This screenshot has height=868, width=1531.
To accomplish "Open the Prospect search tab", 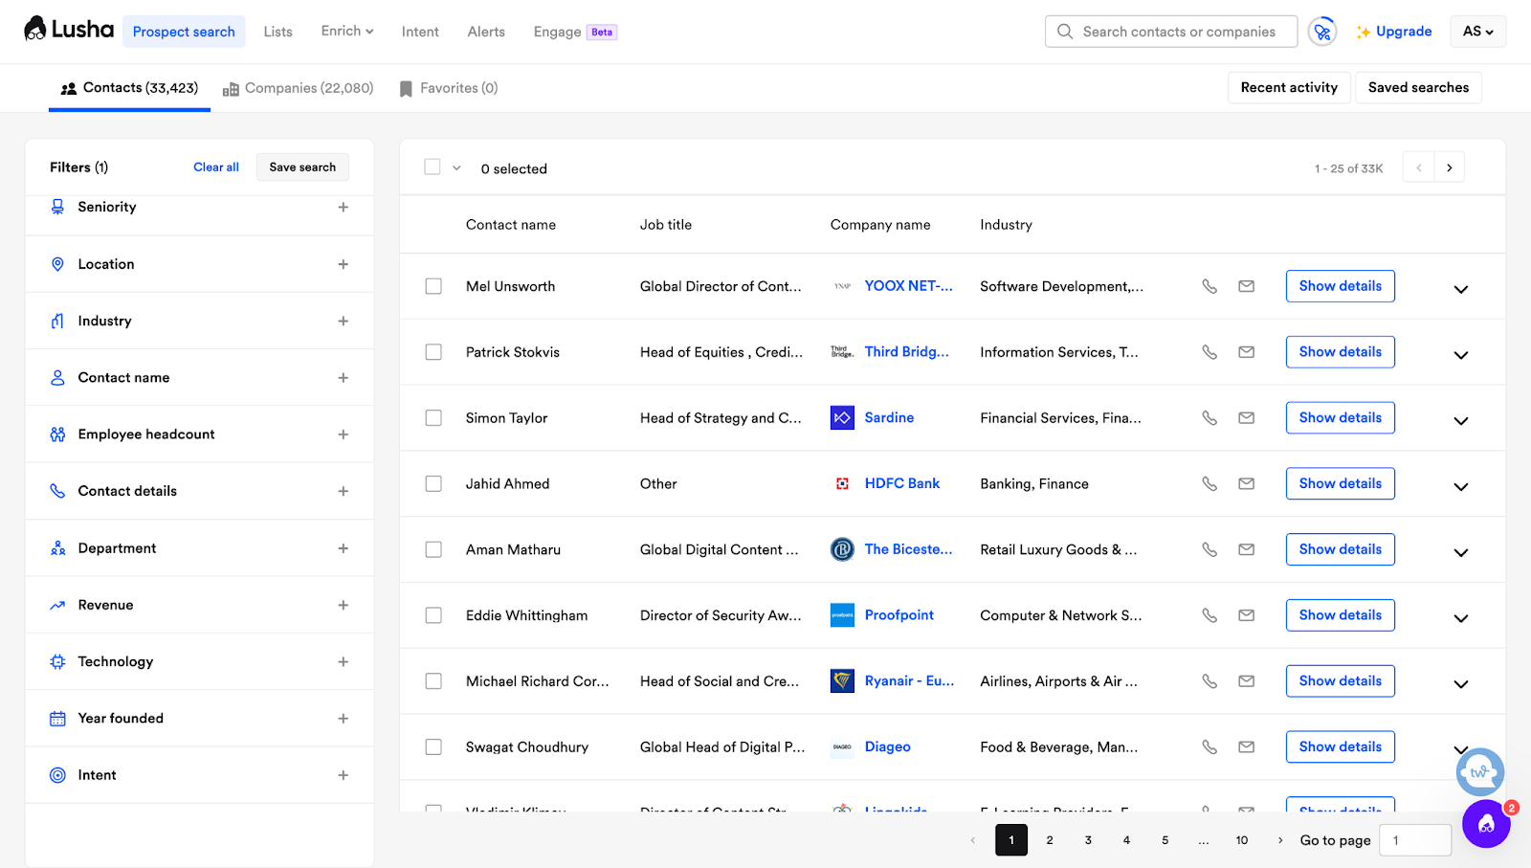I will tap(184, 32).
